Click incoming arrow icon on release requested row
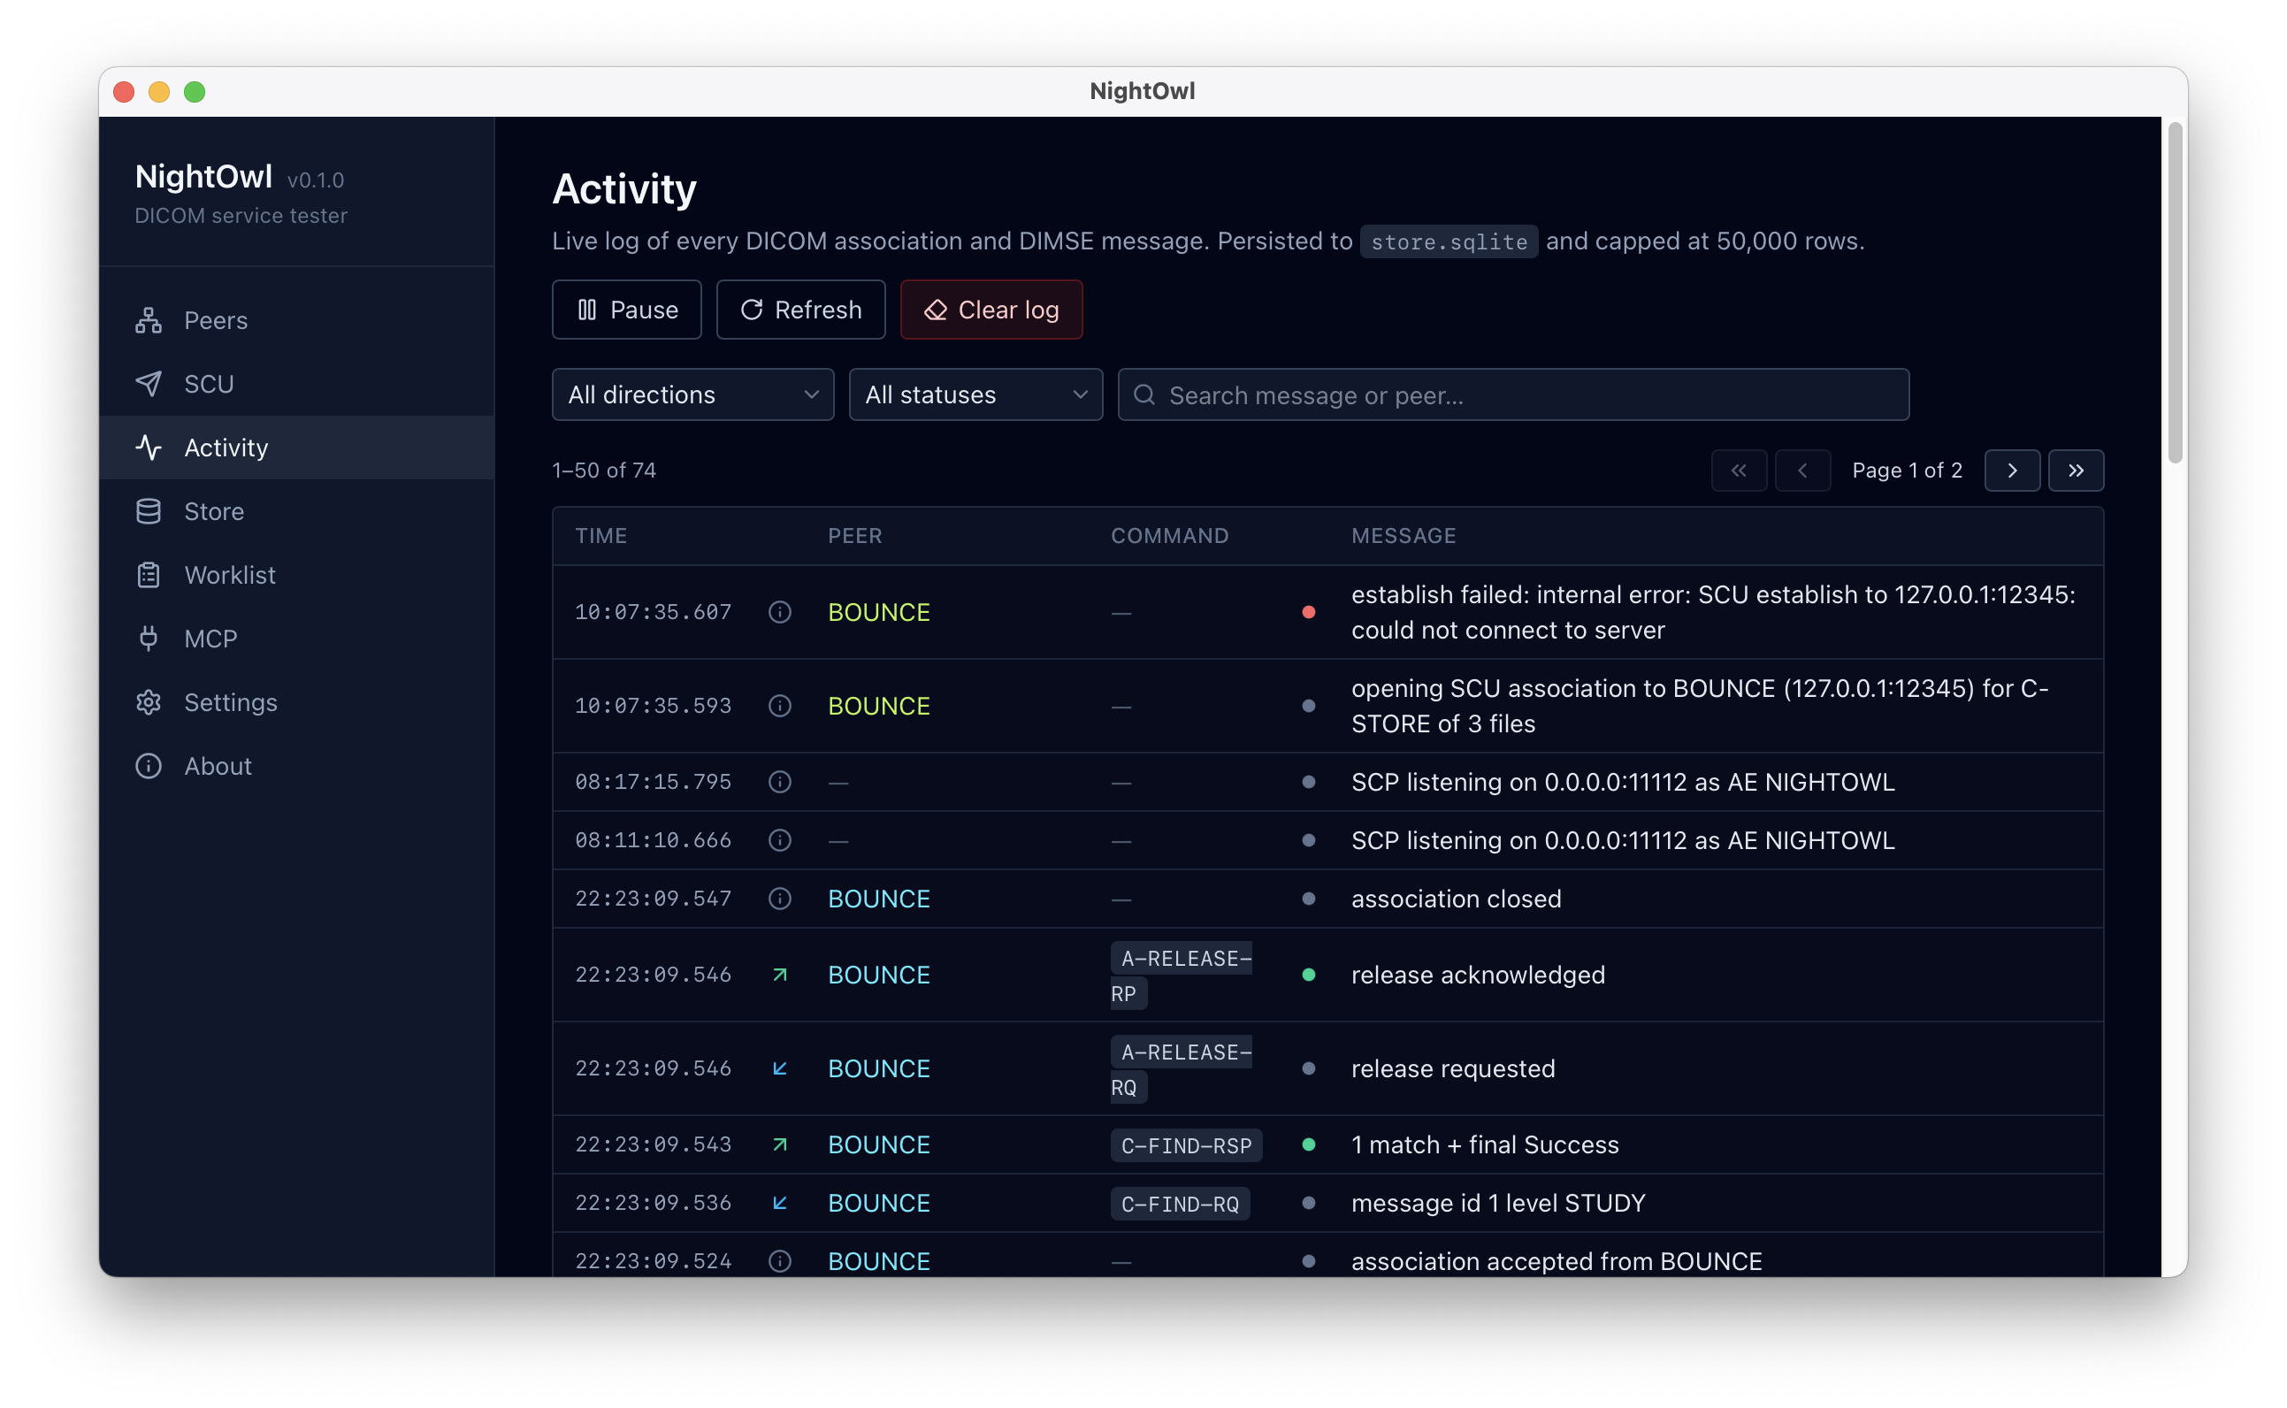 coord(779,1068)
